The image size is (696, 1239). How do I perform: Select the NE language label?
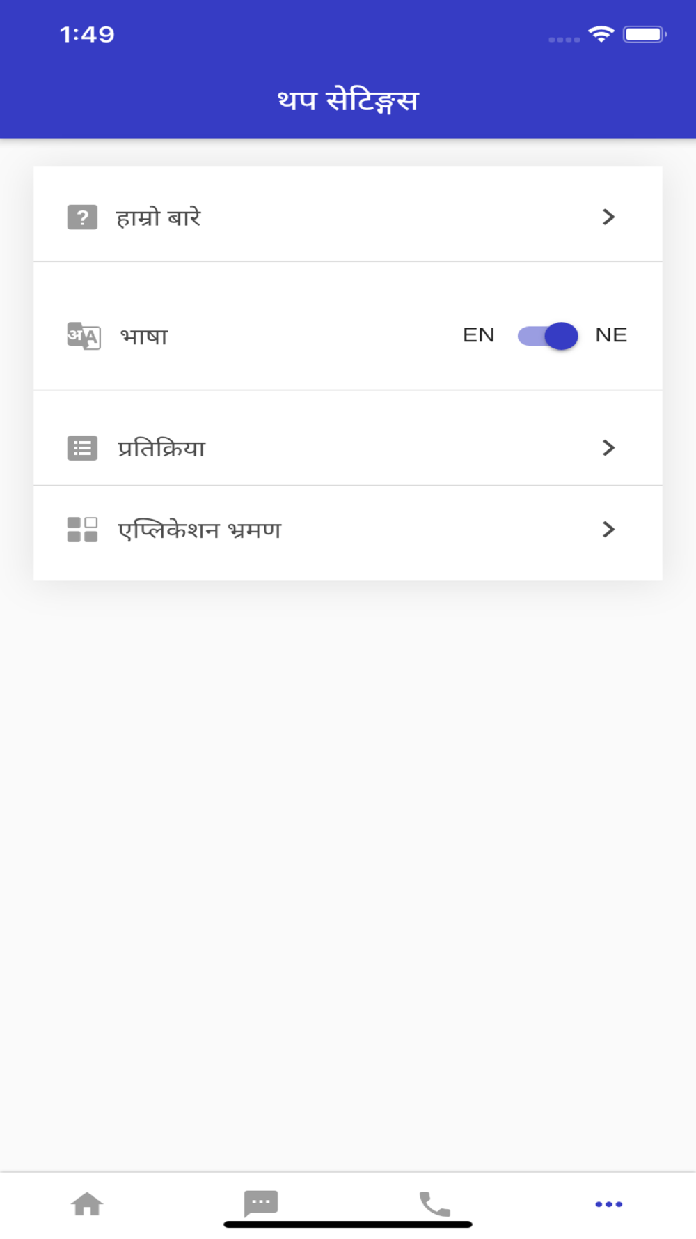pyautogui.click(x=611, y=335)
